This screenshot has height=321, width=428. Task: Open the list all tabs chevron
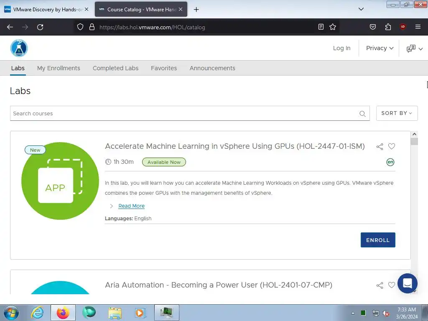(x=361, y=9)
